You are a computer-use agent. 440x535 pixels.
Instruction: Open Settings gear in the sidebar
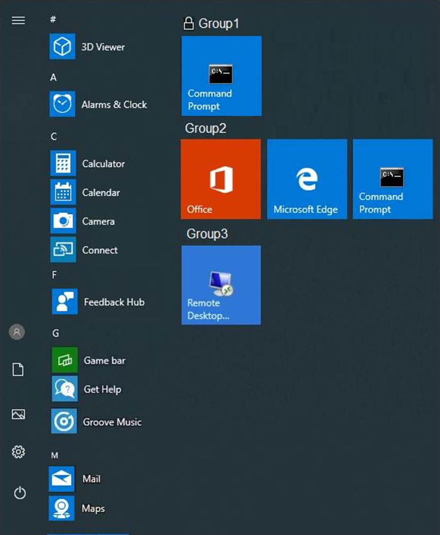(x=18, y=452)
